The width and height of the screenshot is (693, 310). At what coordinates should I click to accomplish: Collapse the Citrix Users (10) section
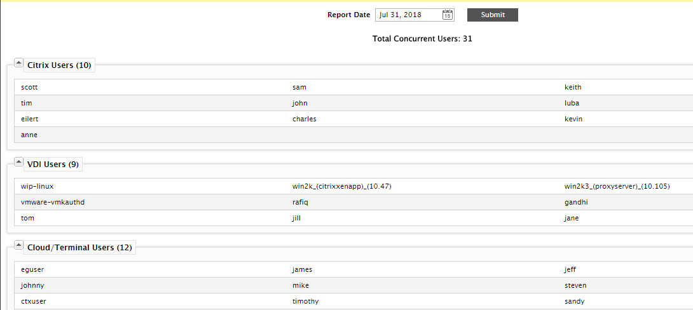(x=18, y=63)
